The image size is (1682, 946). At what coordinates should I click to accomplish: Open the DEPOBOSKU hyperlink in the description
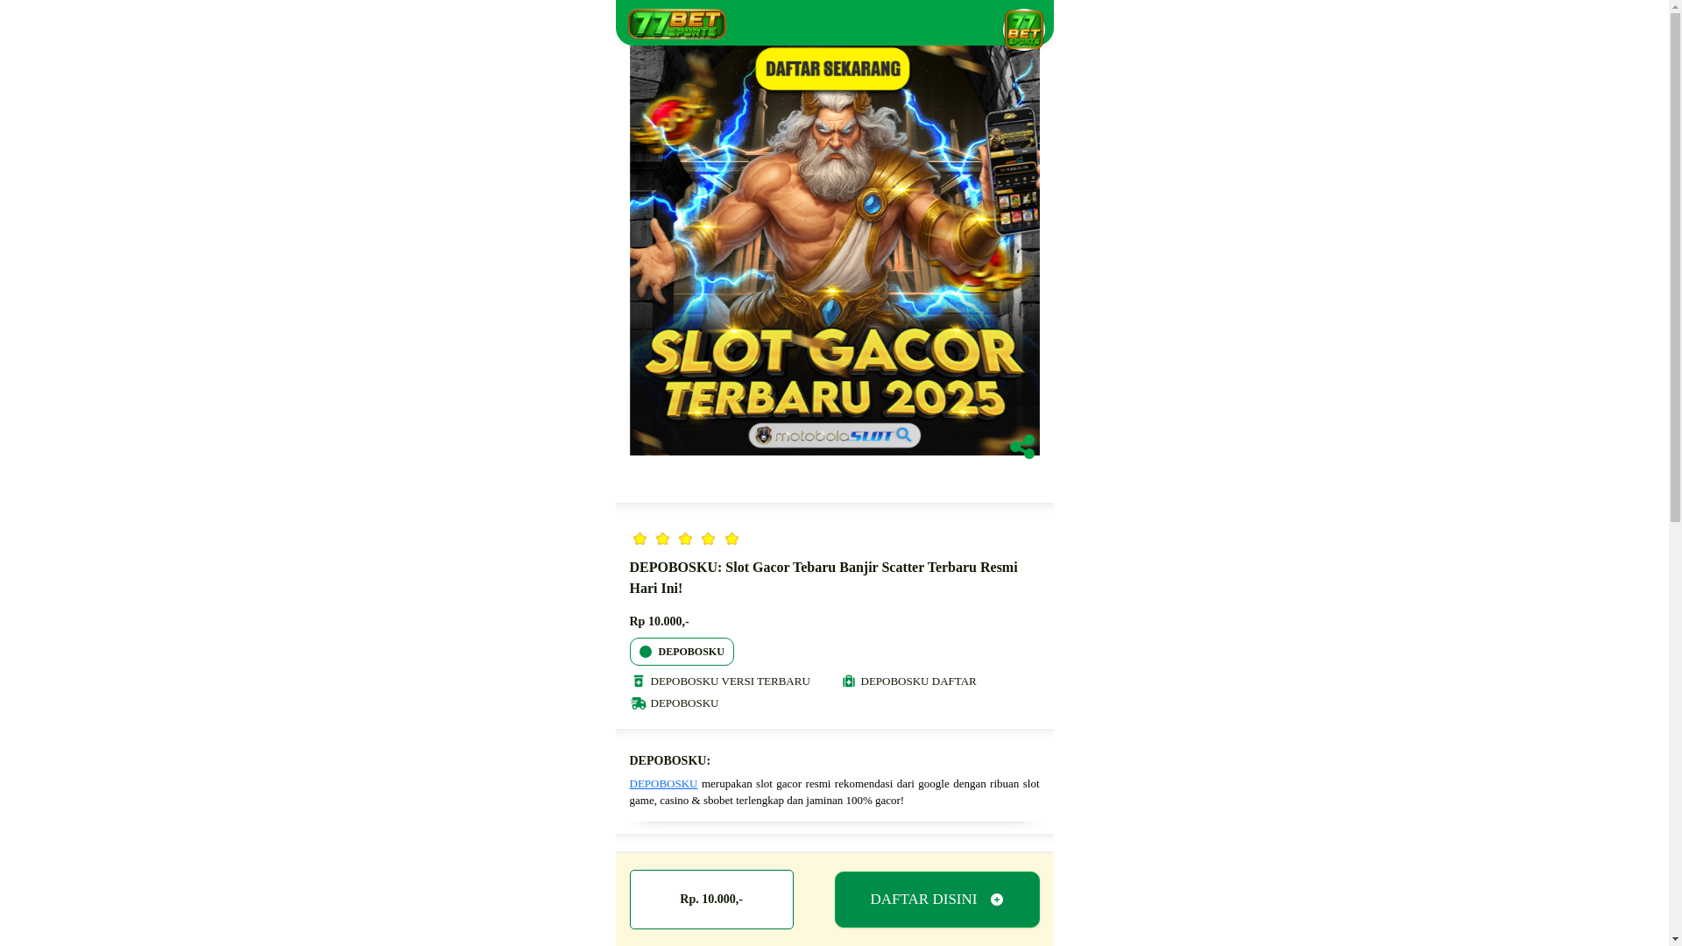663,784
